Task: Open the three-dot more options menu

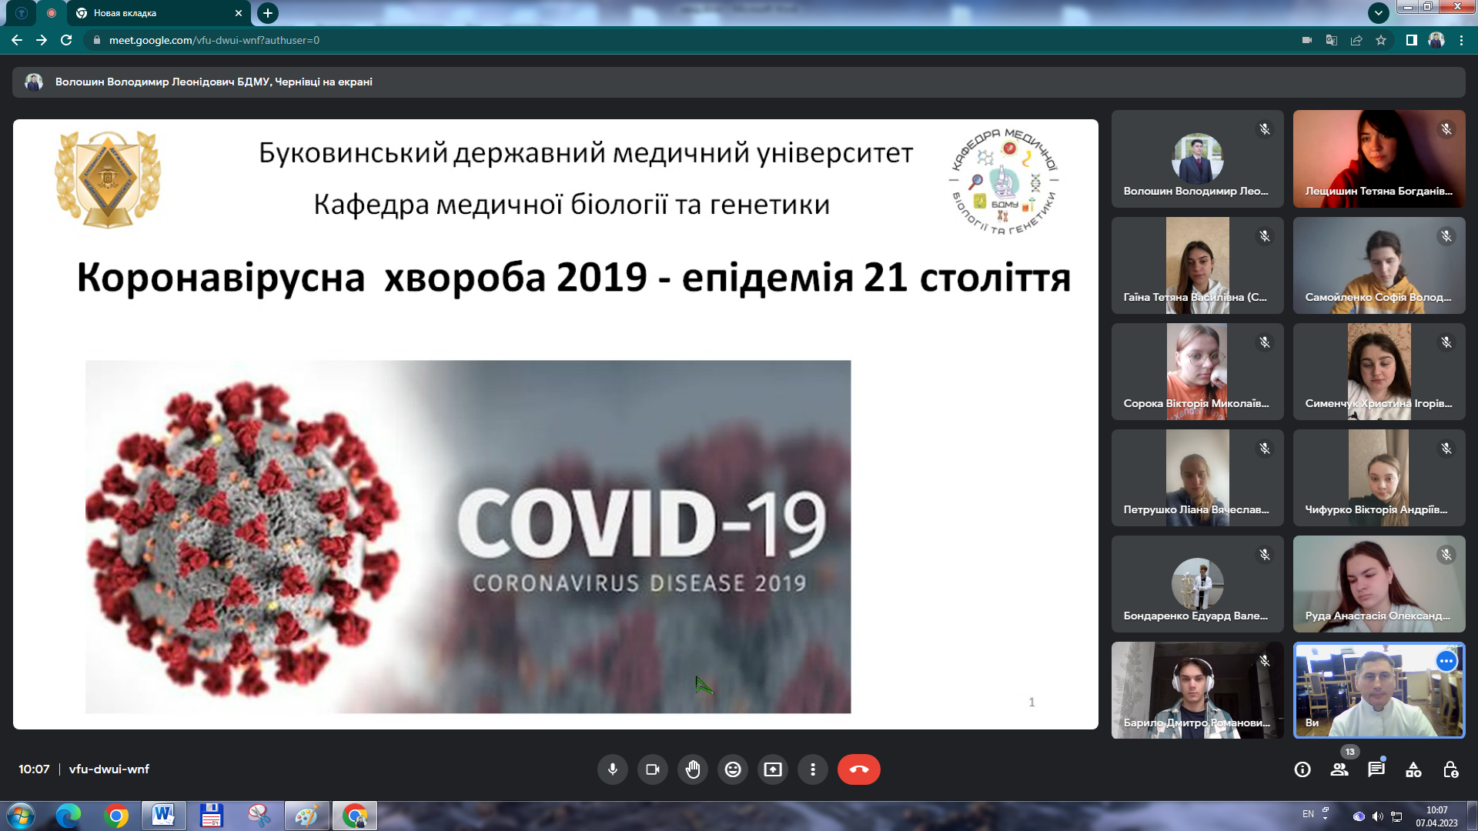Action: [813, 769]
